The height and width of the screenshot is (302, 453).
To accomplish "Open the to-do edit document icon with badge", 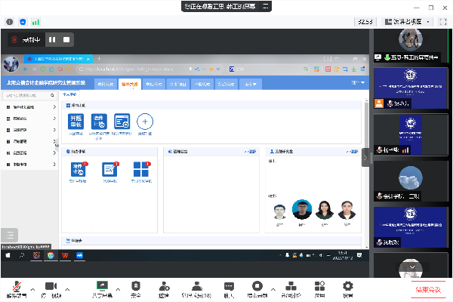I will click(109, 169).
